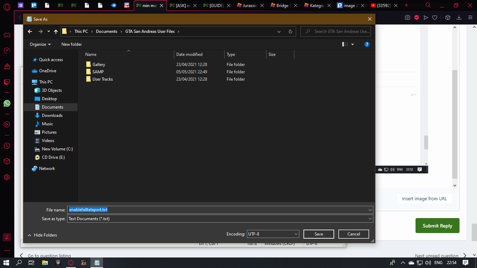Click Submit Reply on the web page
Screen dimensions: 477x268
coord(437,226)
